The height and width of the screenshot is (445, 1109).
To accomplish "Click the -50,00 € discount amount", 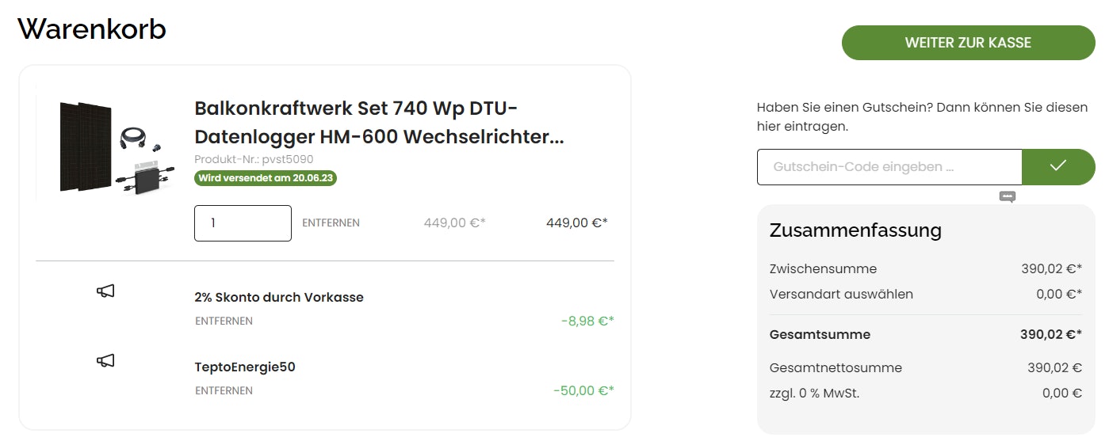I will (583, 391).
